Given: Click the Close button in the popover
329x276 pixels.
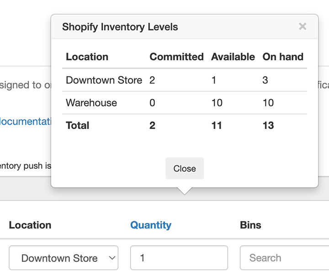Looking at the screenshot, I should point(185,168).
